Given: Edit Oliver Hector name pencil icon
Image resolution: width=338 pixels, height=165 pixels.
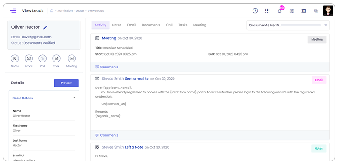Looking at the screenshot, I should (45, 27).
